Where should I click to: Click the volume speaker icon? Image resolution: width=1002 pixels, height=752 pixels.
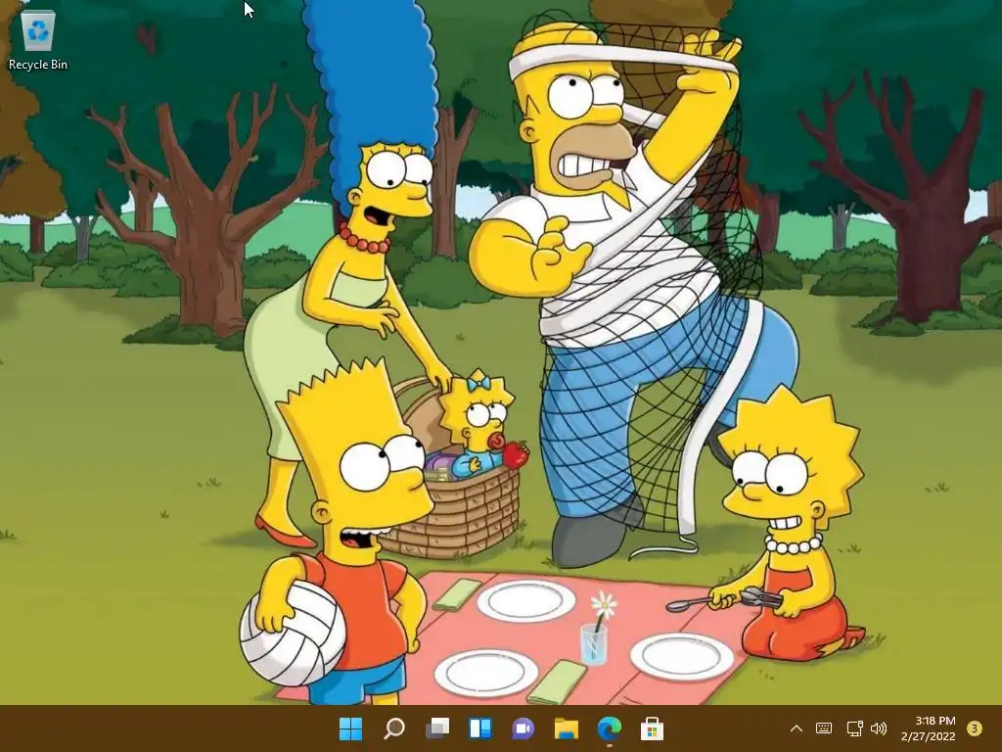tap(879, 728)
